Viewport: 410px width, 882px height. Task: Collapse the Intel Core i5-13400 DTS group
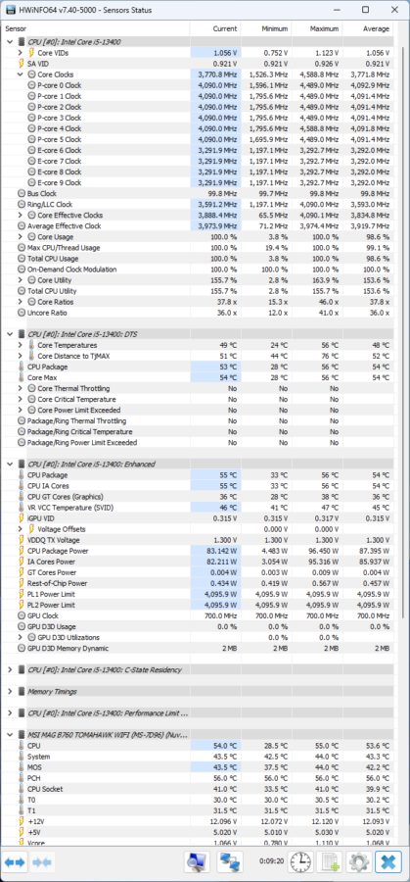coord(10,334)
